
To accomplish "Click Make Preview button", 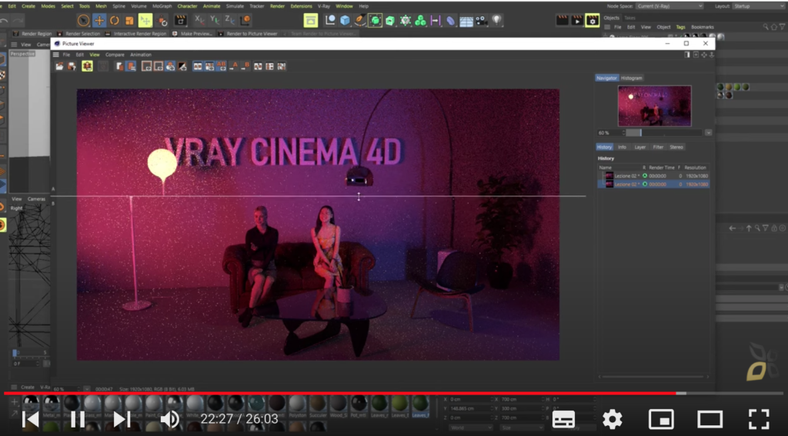I will pos(192,34).
